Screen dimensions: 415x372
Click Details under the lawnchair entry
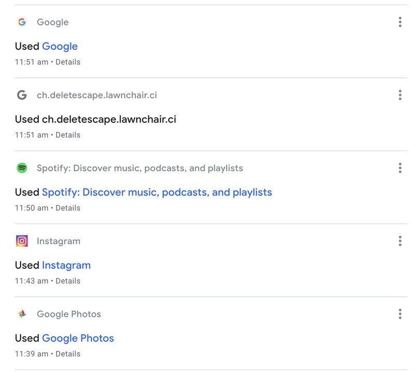[70, 134]
